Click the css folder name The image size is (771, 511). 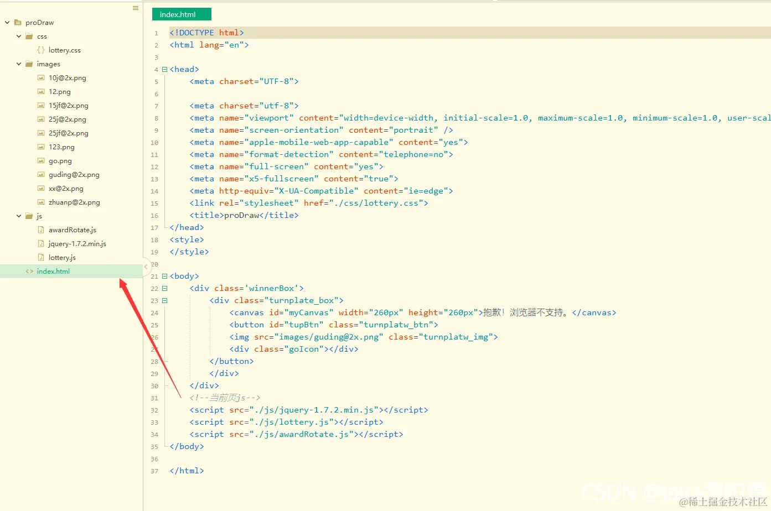pos(42,36)
